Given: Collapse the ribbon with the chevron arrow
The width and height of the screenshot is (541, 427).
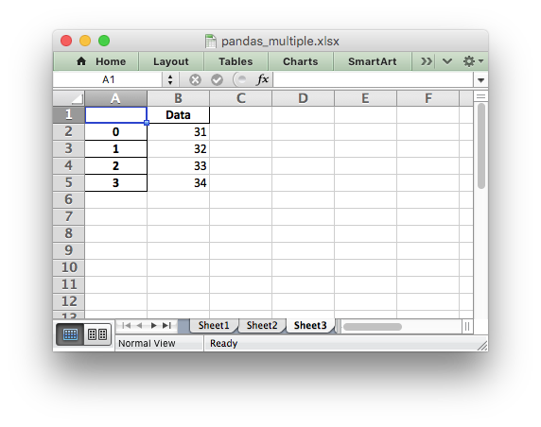Looking at the screenshot, I should point(446,61).
